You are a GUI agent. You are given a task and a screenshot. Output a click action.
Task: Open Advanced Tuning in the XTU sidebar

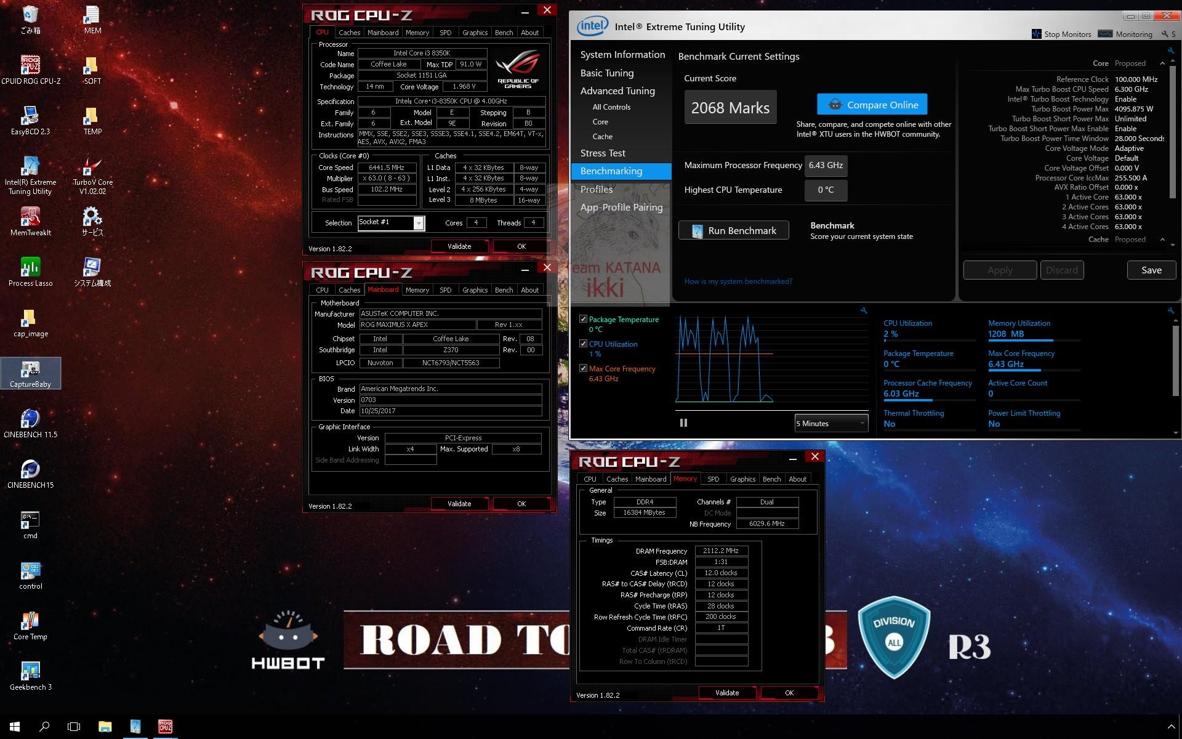[617, 91]
